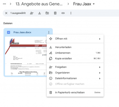
Task: Open toolbar three-dot more actions
Action: (71, 13)
